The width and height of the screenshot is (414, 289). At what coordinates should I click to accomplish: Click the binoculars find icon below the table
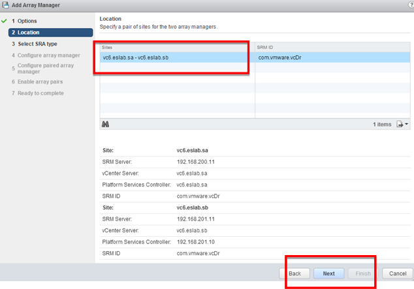(106, 124)
